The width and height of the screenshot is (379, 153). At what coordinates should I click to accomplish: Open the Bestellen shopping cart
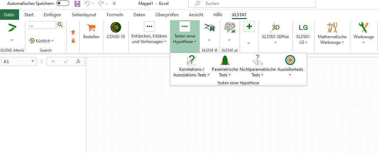pyautogui.click(x=91, y=31)
